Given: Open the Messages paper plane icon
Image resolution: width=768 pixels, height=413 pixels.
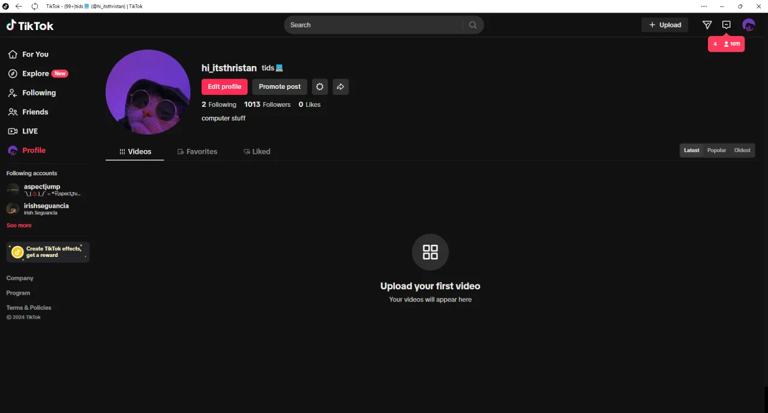Looking at the screenshot, I should click(707, 25).
